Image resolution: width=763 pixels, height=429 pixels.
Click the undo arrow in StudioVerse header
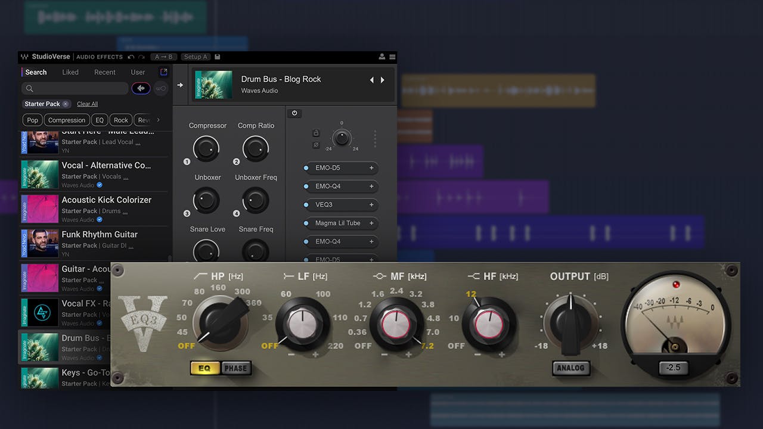click(x=131, y=57)
